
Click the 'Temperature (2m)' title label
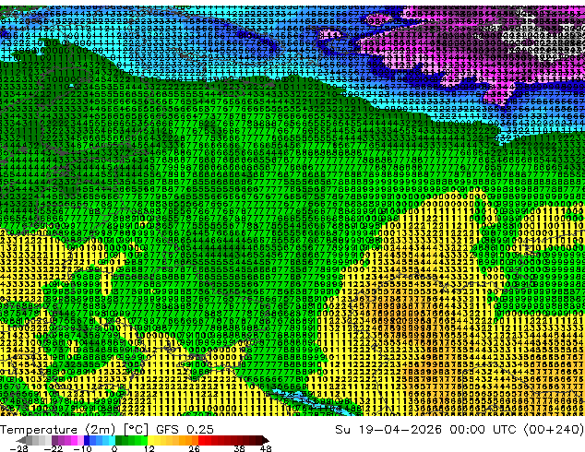click(58, 430)
